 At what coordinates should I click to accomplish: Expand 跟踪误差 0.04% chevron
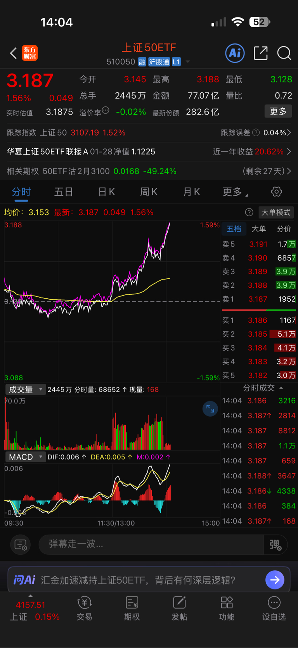point(289,133)
